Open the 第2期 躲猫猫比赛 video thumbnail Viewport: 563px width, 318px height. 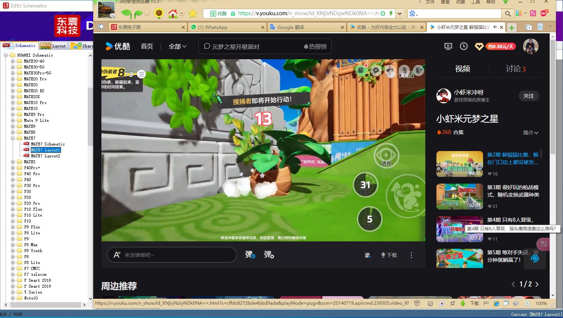coord(459,164)
